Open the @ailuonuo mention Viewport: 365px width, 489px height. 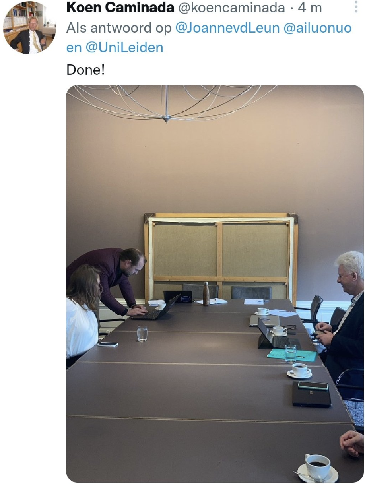point(318,28)
